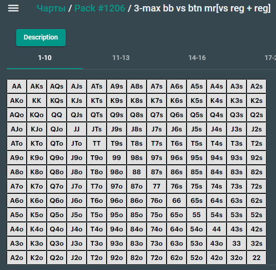Screen dimensions: 276x270
Task: Select the 14-16 tab
Action: (197, 58)
